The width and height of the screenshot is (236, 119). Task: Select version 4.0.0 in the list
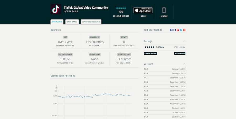[164, 95]
